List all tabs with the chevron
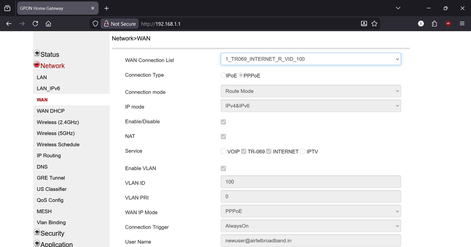This screenshot has height=247, width=471. pyautogui.click(x=398, y=8)
